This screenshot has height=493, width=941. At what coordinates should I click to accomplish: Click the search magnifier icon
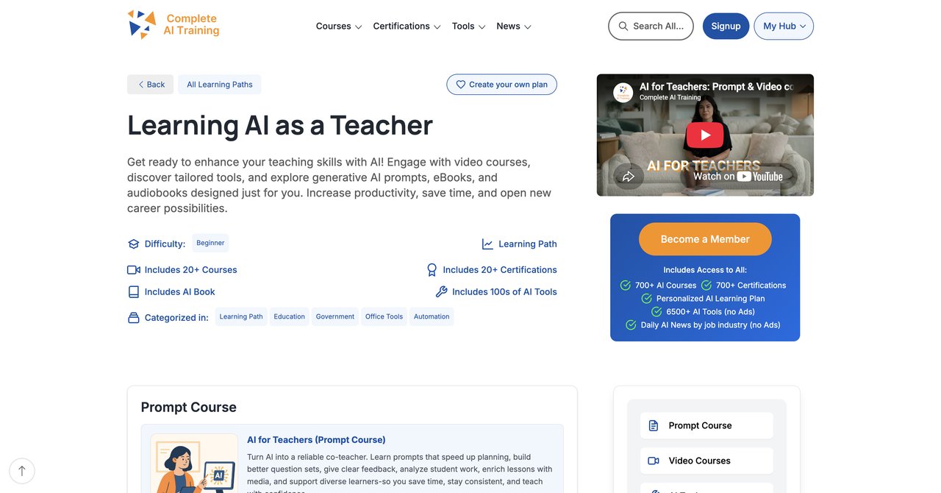pyautogui.click(x=623, y=26)
